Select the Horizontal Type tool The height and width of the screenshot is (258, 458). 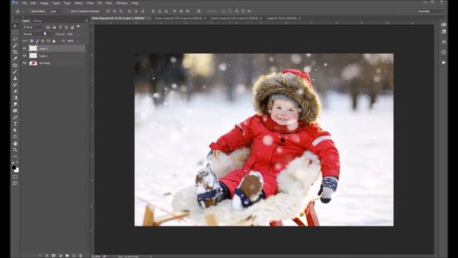(x=15, y=124)
